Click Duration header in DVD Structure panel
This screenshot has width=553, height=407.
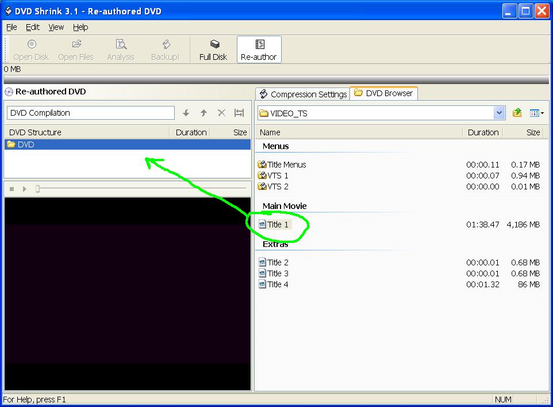[x=191, y=132]
